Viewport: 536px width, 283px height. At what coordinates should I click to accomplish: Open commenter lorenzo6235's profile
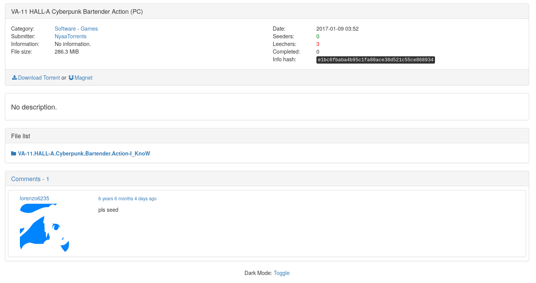click(x=34, y=198)
